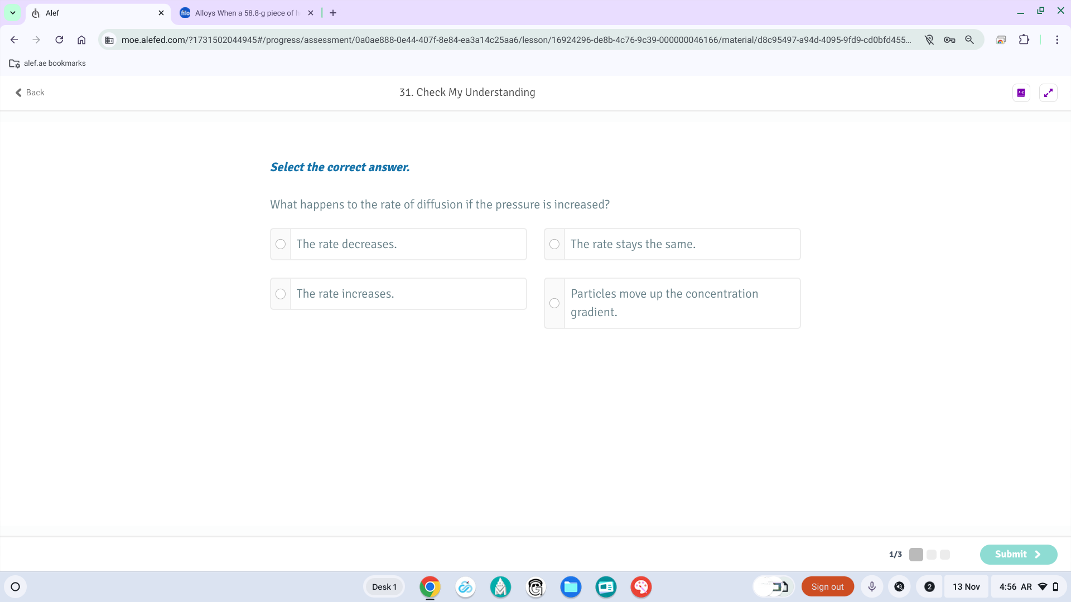Go Back to the lesson
1071x602 pixels.
point(30,93)
